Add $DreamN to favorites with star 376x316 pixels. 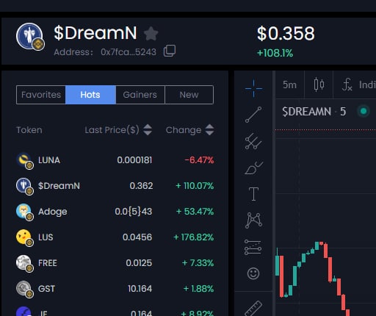[151, 34]
